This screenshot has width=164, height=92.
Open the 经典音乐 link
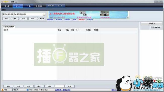[90, 20]
